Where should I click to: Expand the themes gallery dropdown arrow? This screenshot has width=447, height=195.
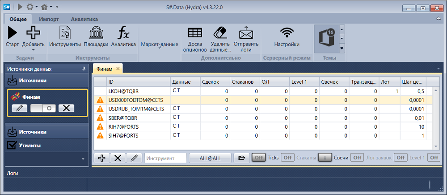[342, 48]
